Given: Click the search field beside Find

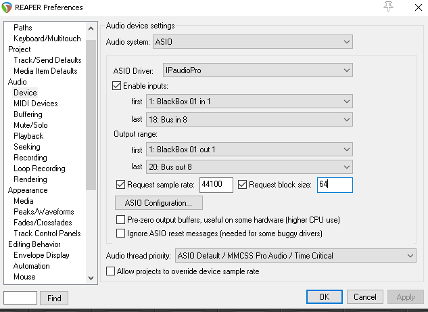Looking at the screenshot, I should coord(20,298).
